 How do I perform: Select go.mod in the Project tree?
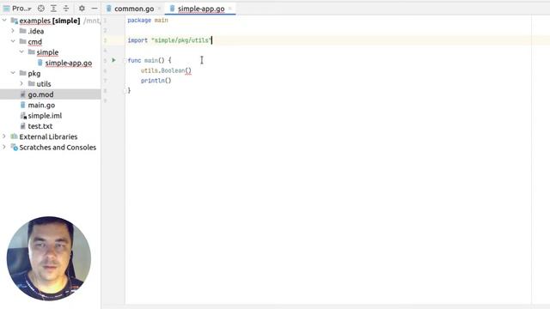[40, 94]
